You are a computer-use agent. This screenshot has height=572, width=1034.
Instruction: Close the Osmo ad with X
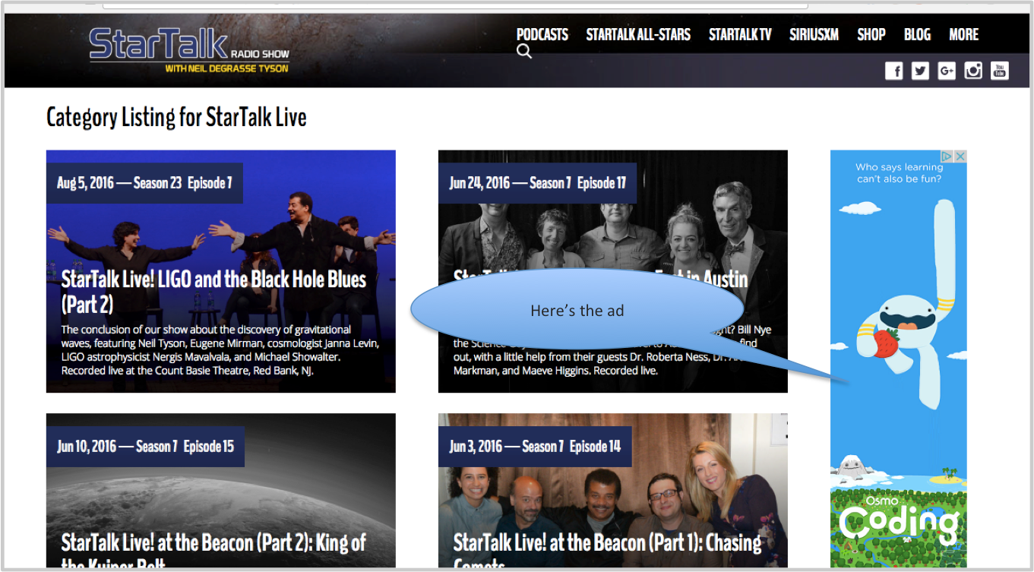click(960, 156)
